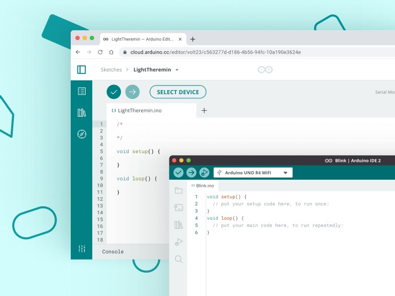The height and width of the screenshot is (296, 395).
Task: Click the Arduino infinity logo in the header
Action: tap(265, 70)
